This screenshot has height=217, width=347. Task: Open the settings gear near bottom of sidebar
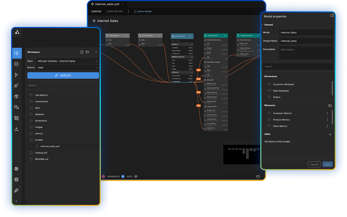click(16, 169)
